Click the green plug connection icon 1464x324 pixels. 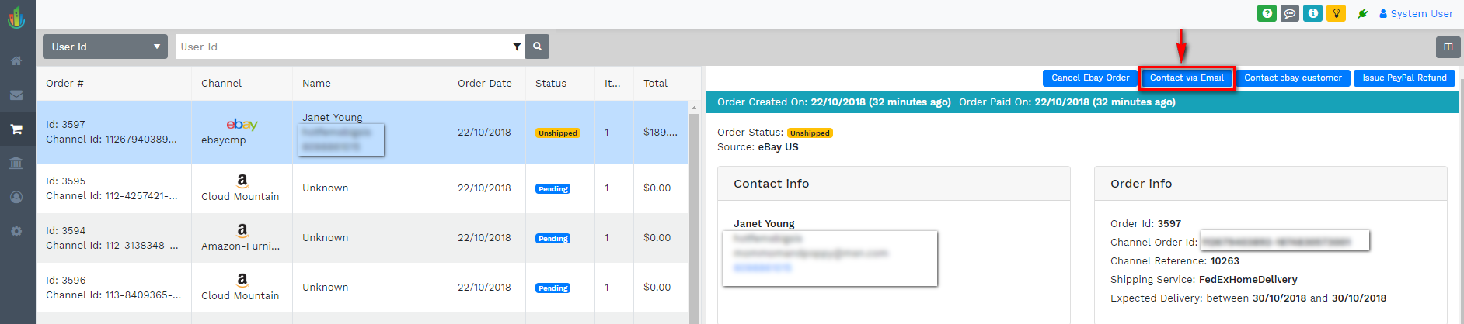(x=1362, y=14)
